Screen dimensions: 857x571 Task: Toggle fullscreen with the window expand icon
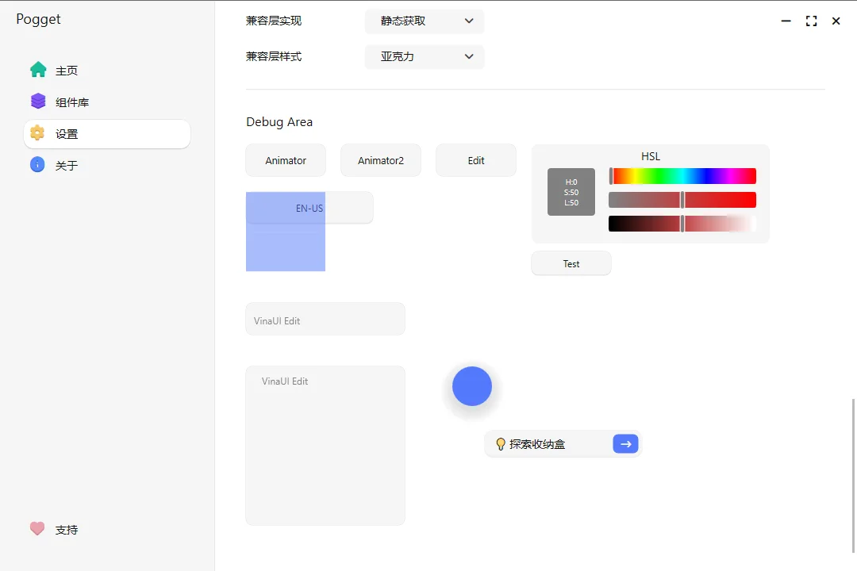click(x=811, y=21)
